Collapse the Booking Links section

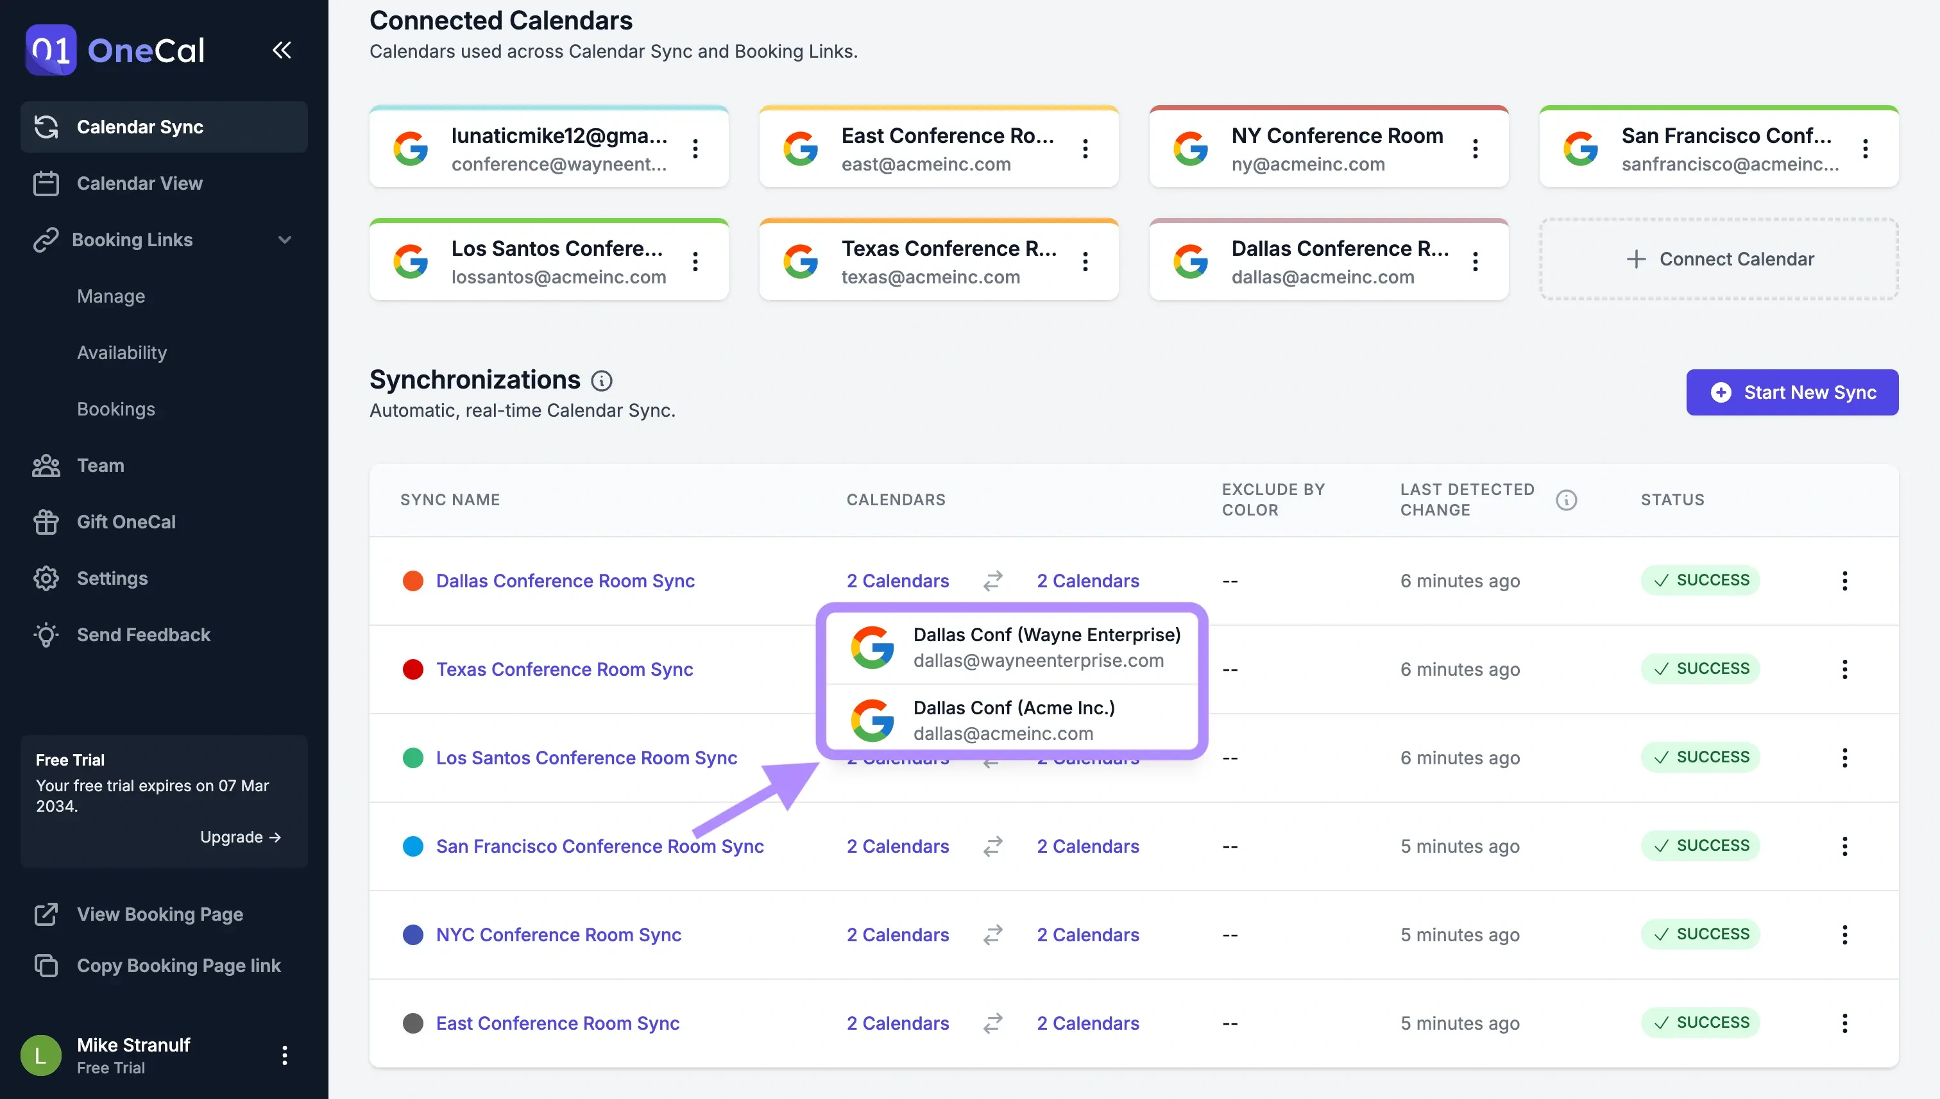[285, 239]
